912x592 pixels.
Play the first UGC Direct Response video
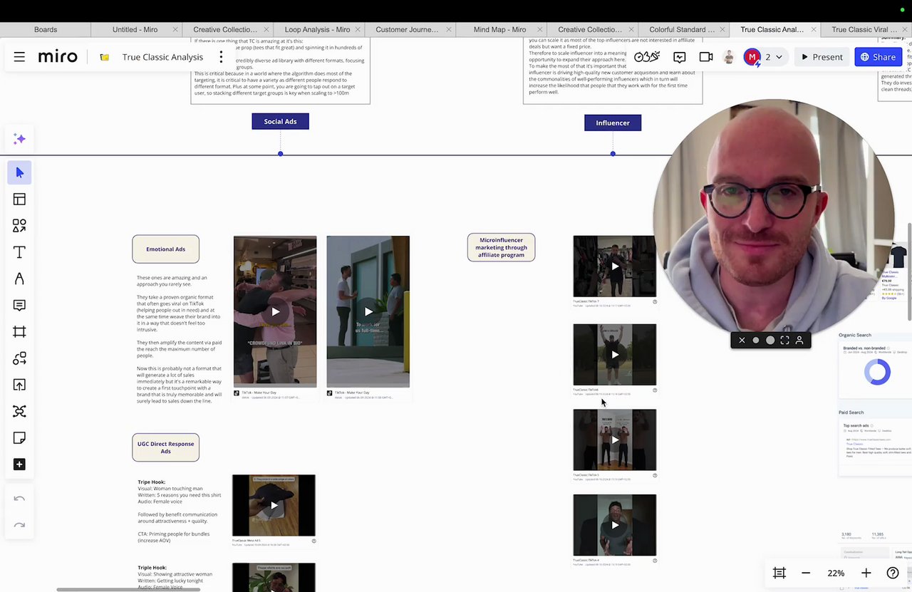[x=274, y=505]
